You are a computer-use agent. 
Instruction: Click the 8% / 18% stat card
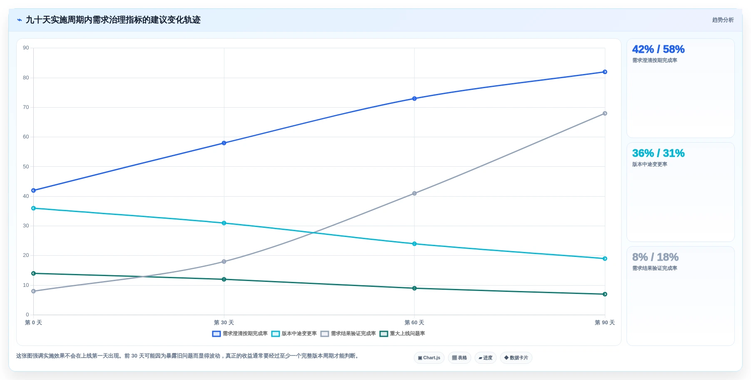680,296
